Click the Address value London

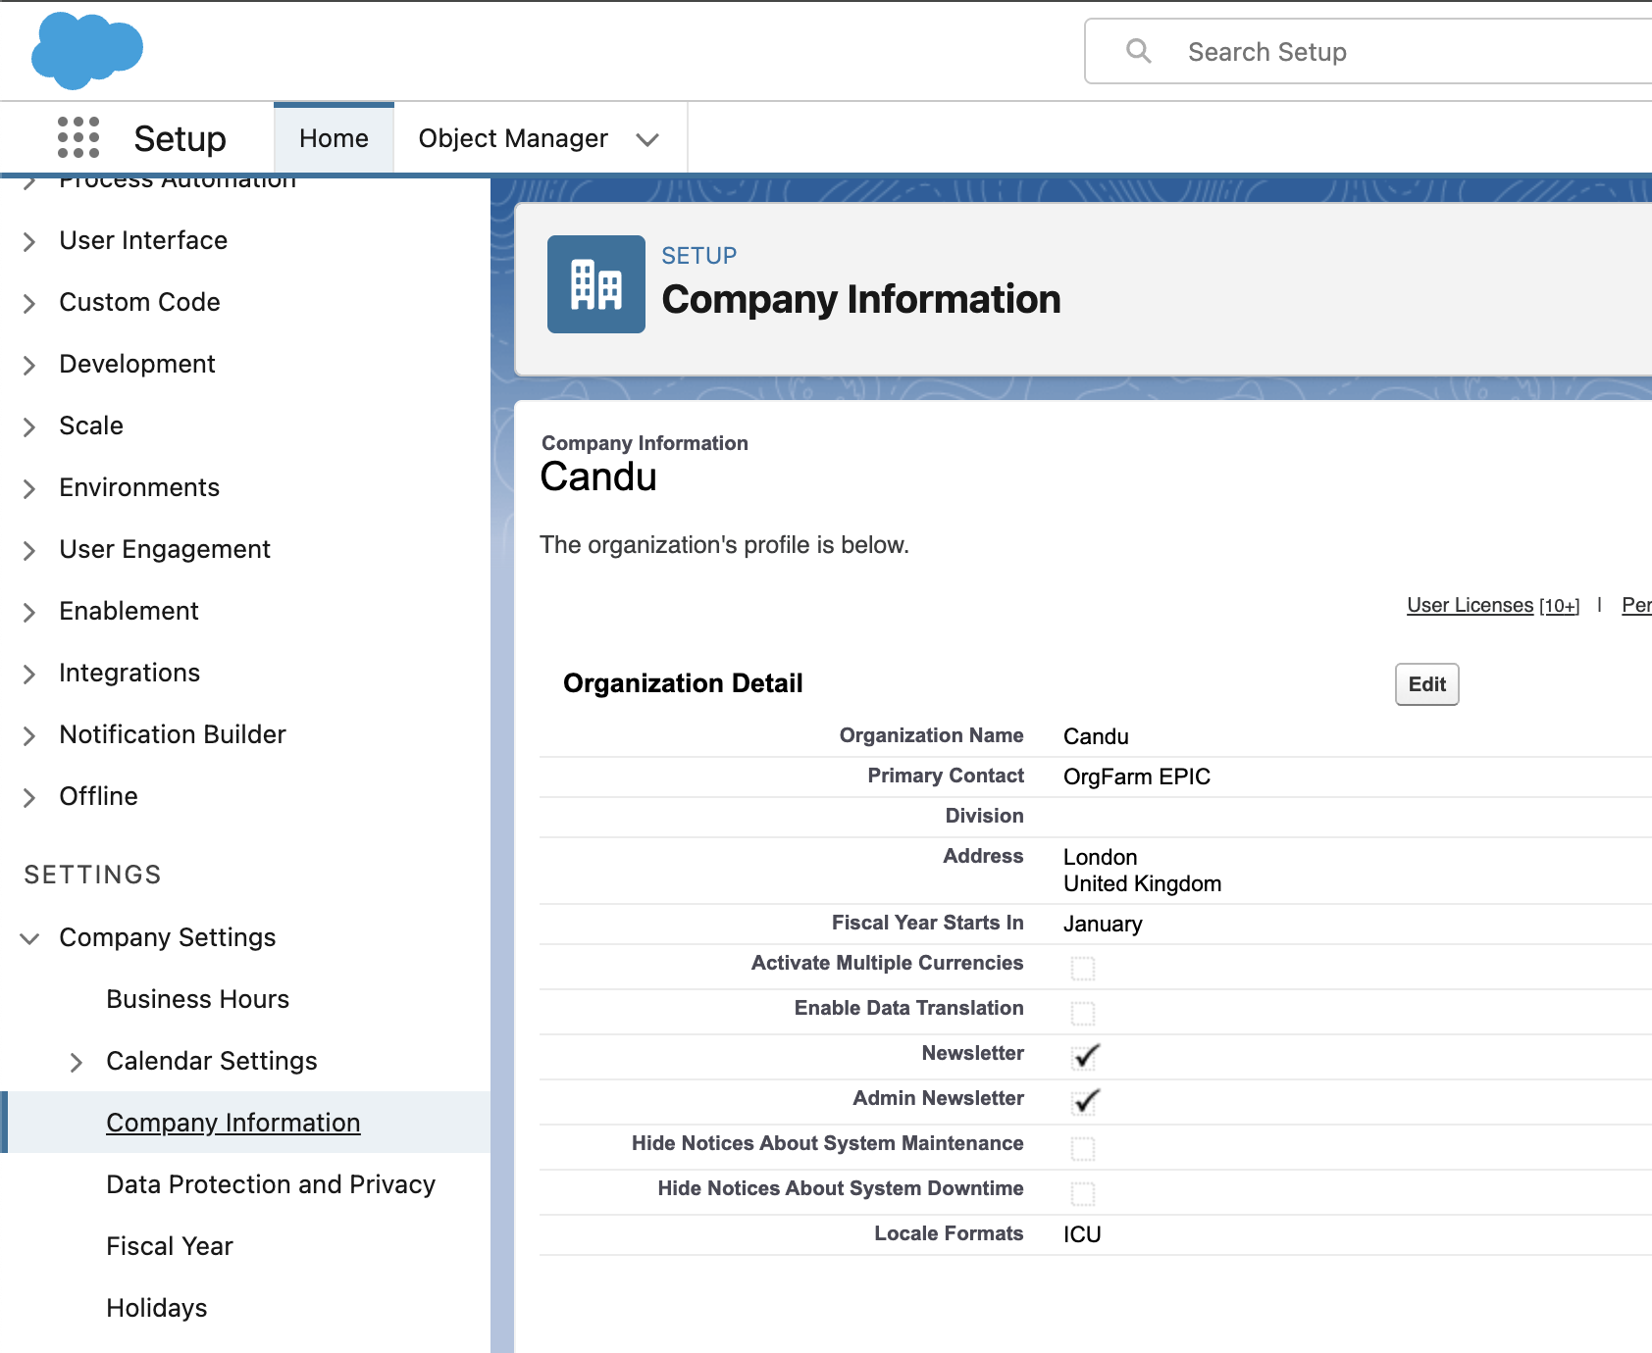click(1101, 857)
